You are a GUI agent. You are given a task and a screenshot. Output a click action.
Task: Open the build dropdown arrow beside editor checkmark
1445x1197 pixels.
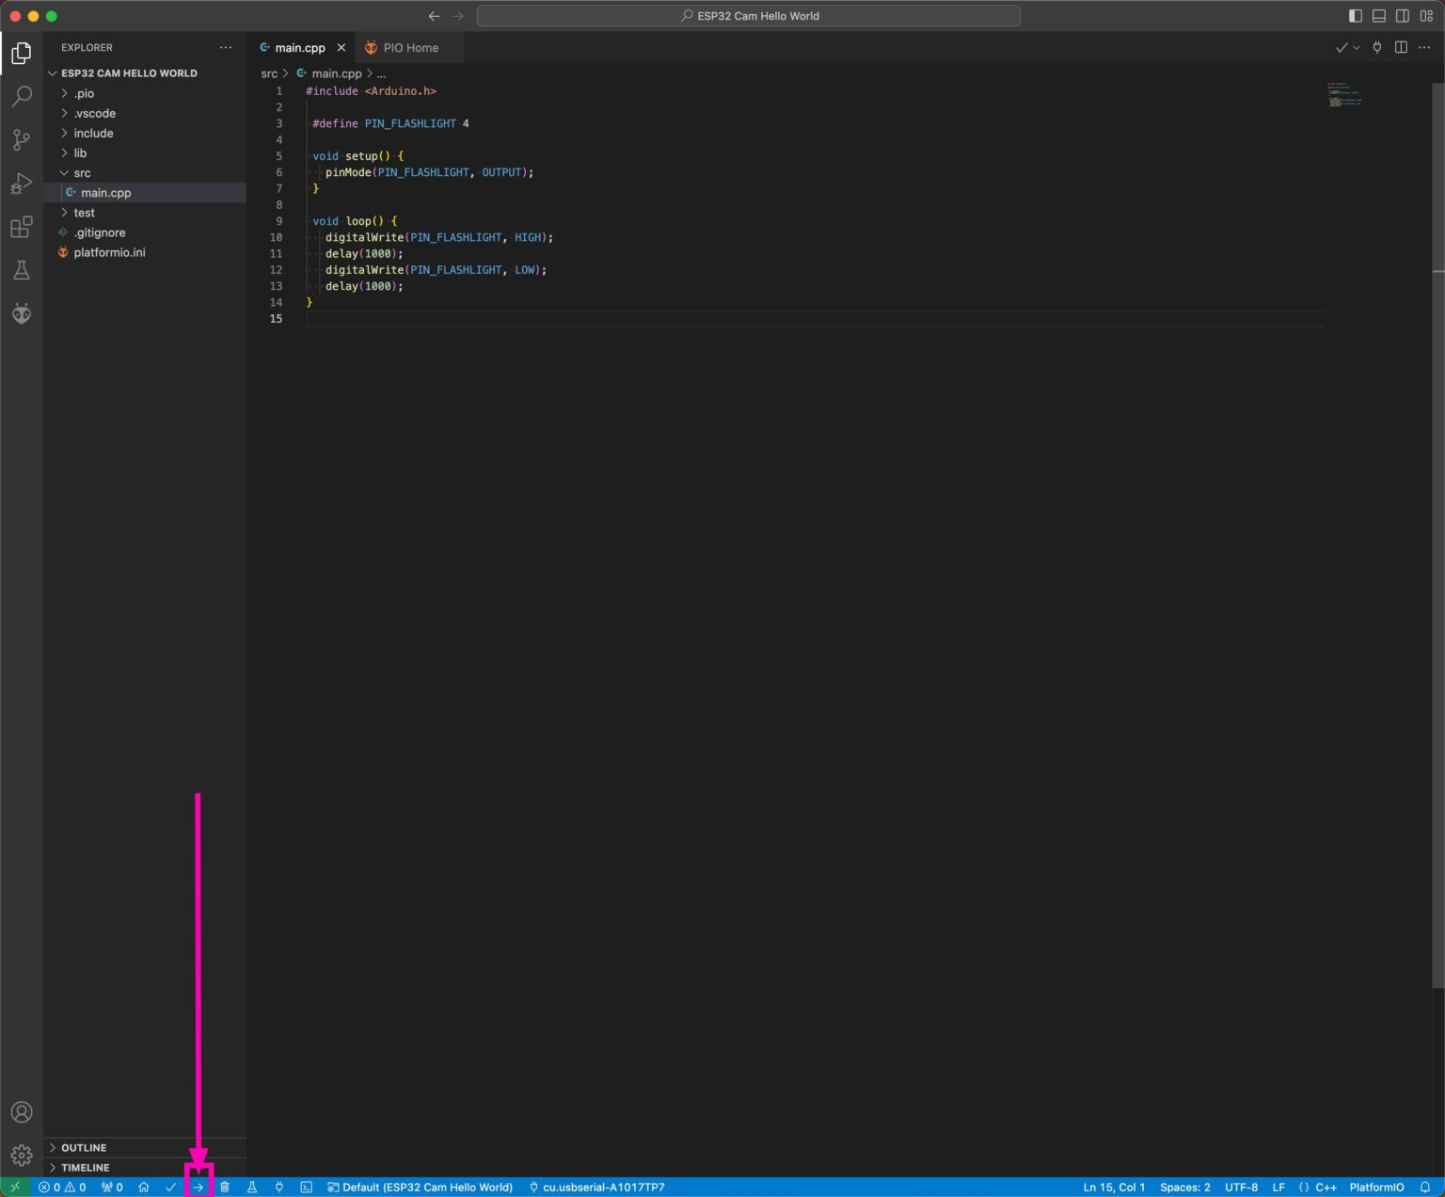(1357, 48)
